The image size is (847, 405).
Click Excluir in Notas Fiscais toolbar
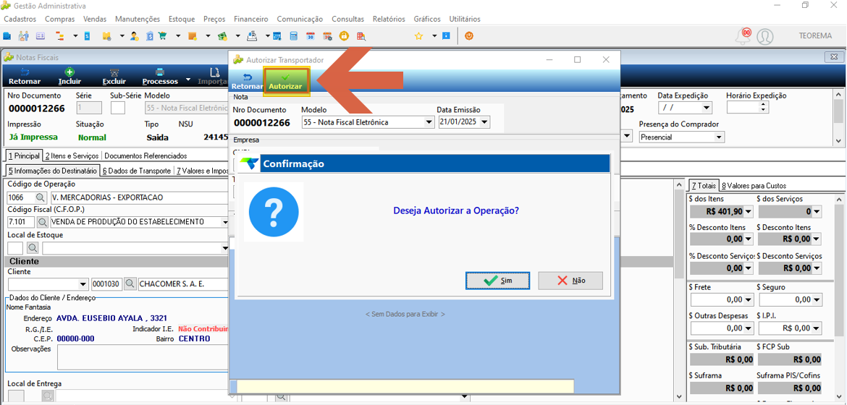pos(114,77)
